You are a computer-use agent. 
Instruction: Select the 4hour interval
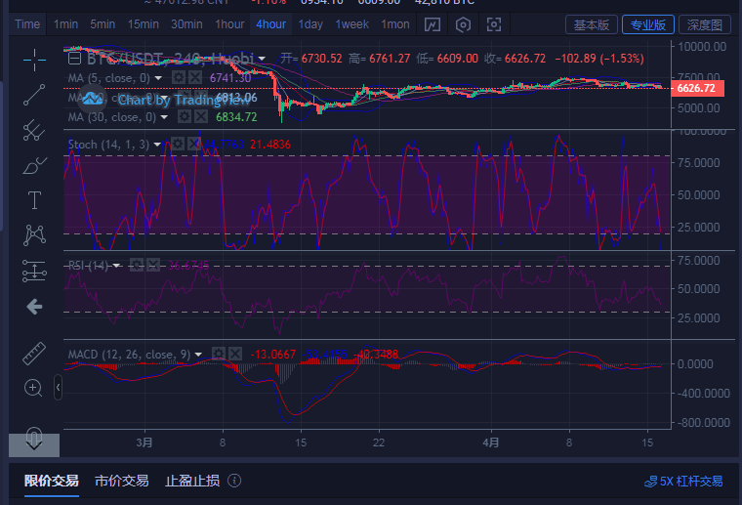pyautogui.click(x=270, y=24)
